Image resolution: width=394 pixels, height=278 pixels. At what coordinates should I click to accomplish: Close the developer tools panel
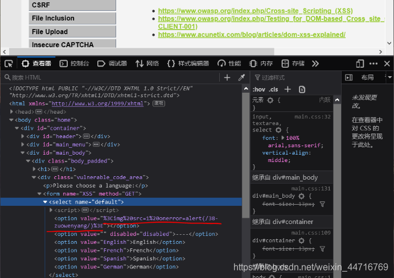coord(387,64)
